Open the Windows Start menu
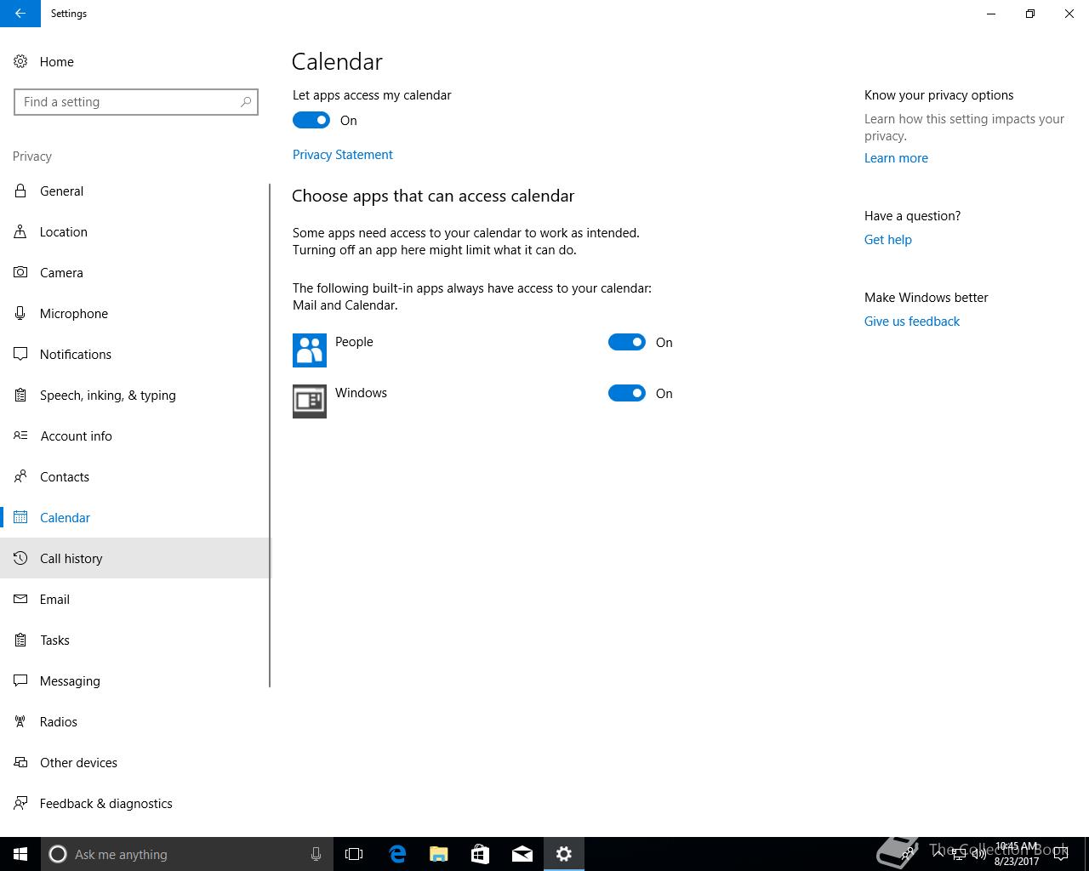This screenshot has height=871, width=1089. pyautogui.click(x=20, y=854)
